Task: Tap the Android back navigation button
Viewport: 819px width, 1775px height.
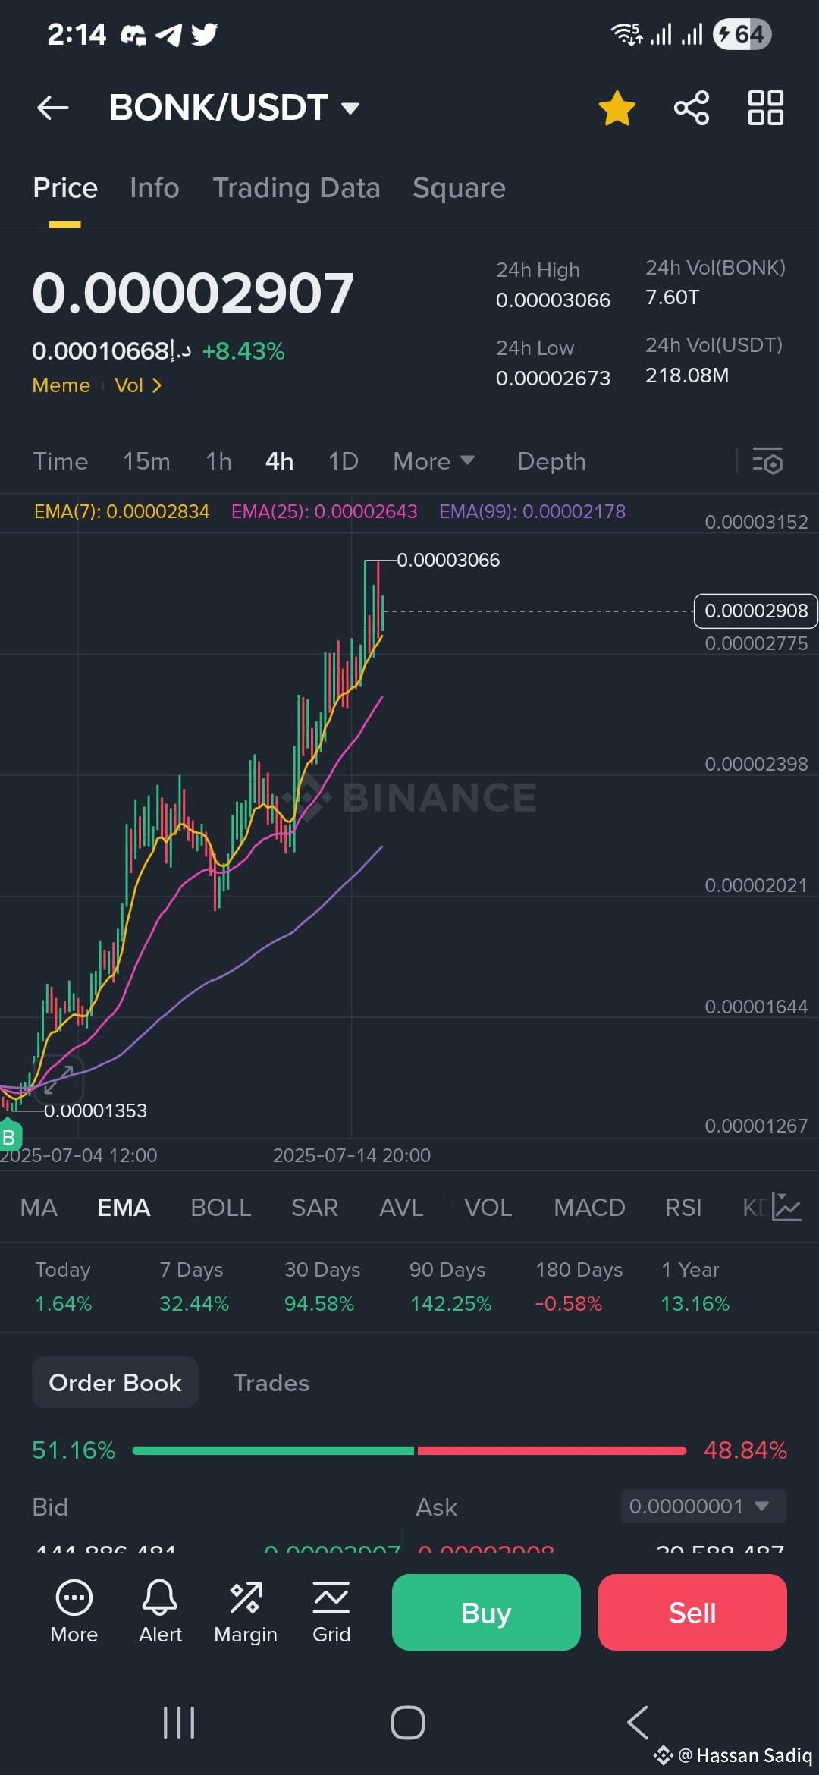Action: coord(638,1723)
